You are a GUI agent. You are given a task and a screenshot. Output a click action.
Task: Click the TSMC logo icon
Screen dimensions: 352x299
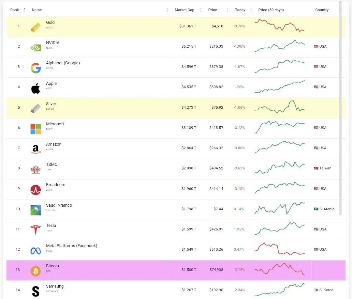(x=36, y=169)
